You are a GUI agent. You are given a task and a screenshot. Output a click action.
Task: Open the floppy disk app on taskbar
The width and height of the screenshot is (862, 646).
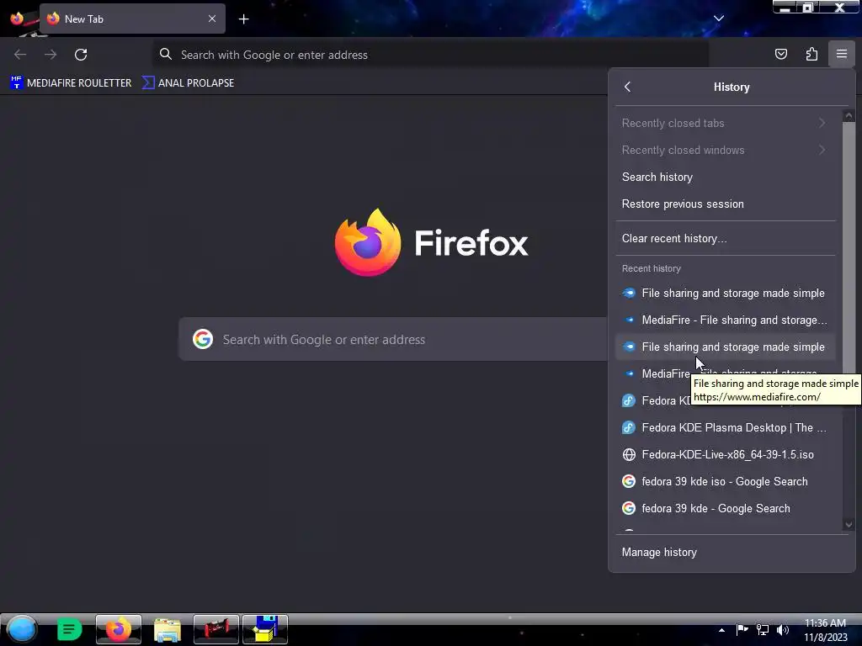(265, 629)
